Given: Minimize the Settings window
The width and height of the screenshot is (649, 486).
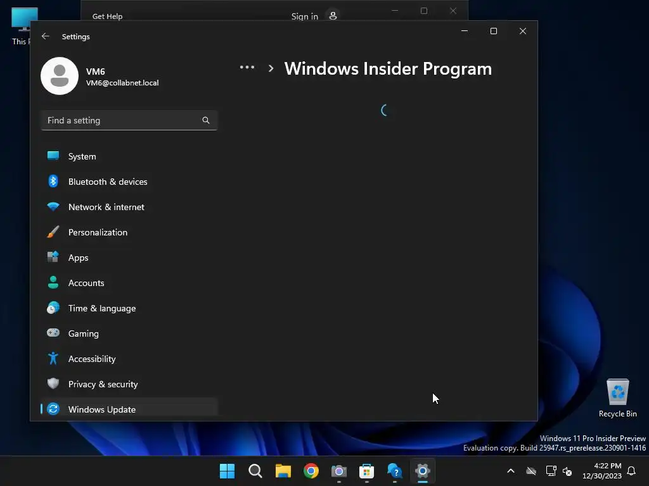Looking at the screenshot, I should click(465, 31).
